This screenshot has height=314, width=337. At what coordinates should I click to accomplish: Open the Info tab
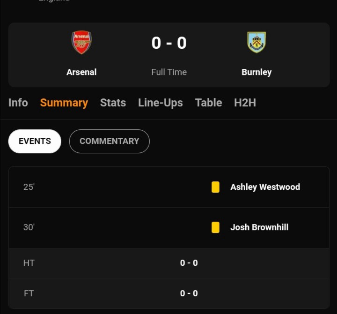(x=18, y=103)
